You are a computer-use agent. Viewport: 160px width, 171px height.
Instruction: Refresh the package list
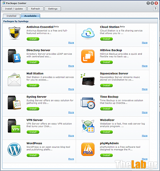[x=35, y=9]
